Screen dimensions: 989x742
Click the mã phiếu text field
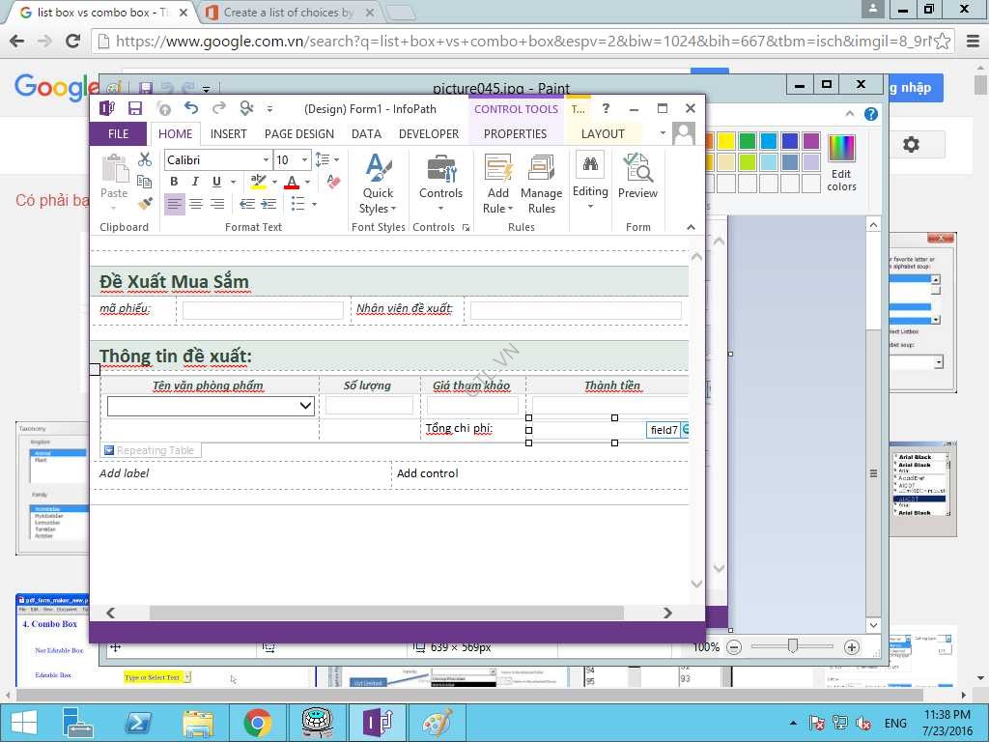[x=263, y=310]
